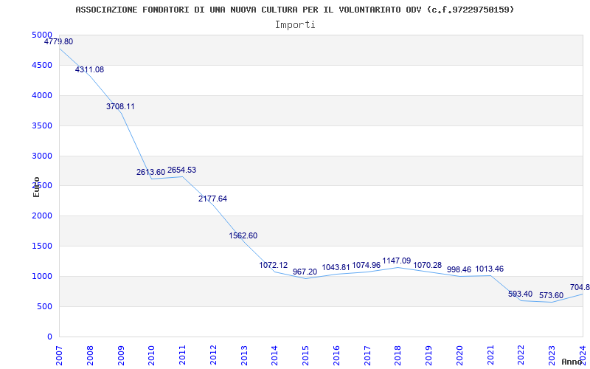Select the 1074.96 data label
This screenshot has width=590, height=369.
coord(366,266)
